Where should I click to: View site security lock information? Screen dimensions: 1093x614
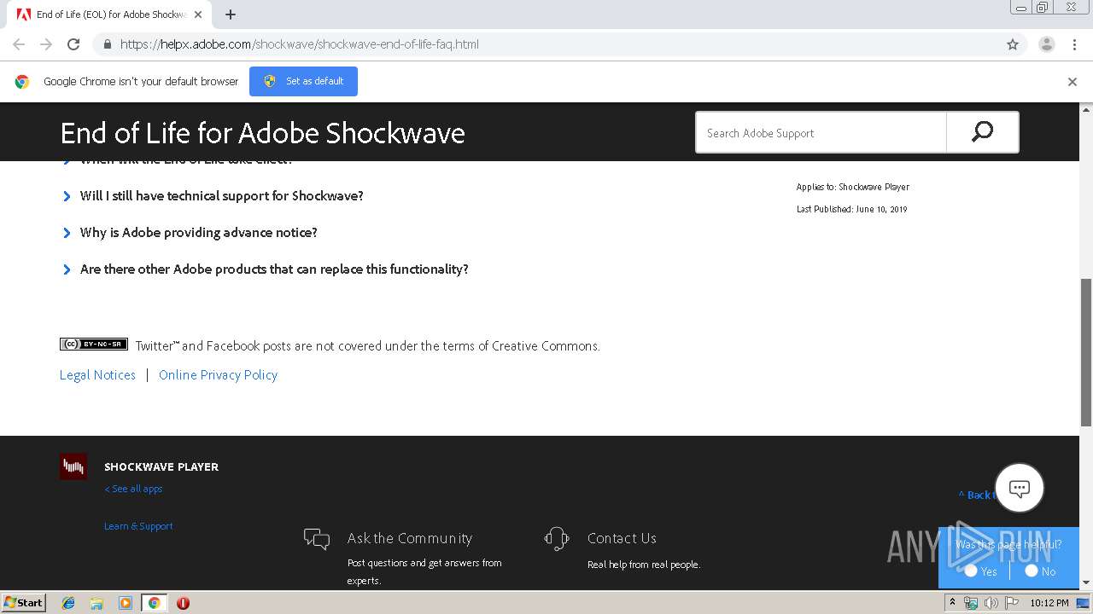coord(107,44)
